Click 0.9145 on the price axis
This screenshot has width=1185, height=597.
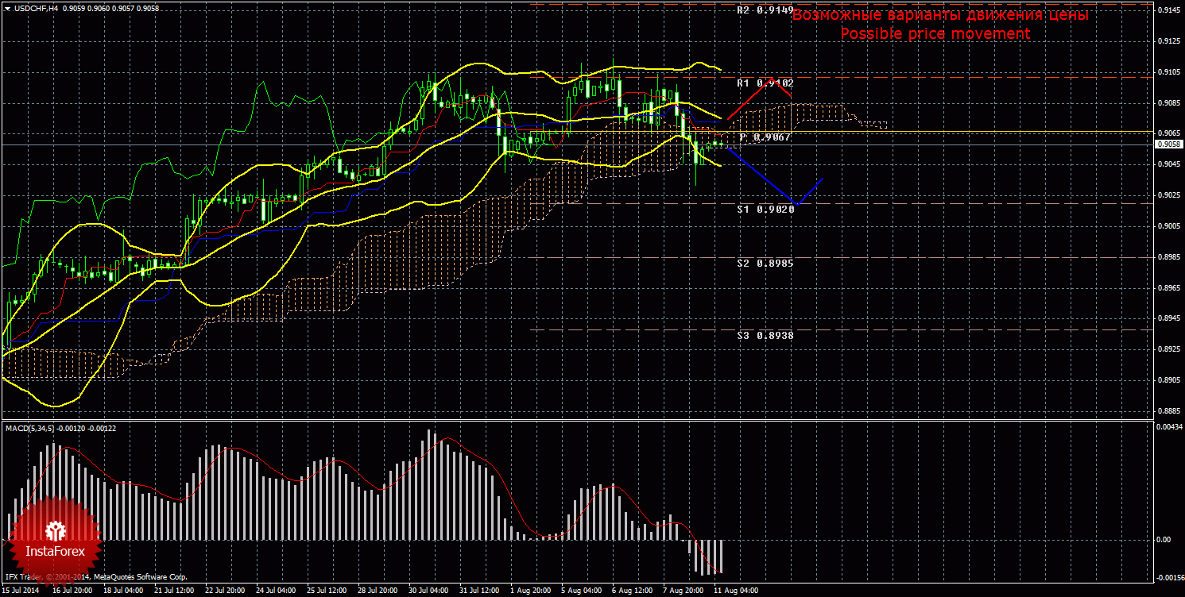1169,10
